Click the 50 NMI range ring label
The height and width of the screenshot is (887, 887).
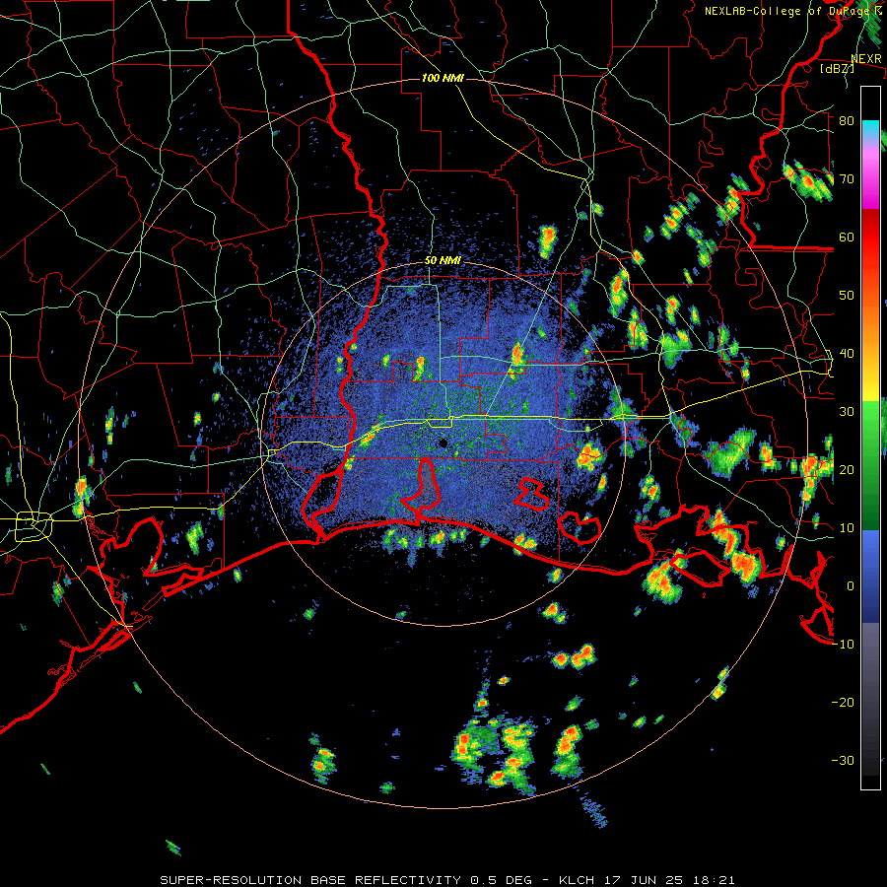pos(443,261)
